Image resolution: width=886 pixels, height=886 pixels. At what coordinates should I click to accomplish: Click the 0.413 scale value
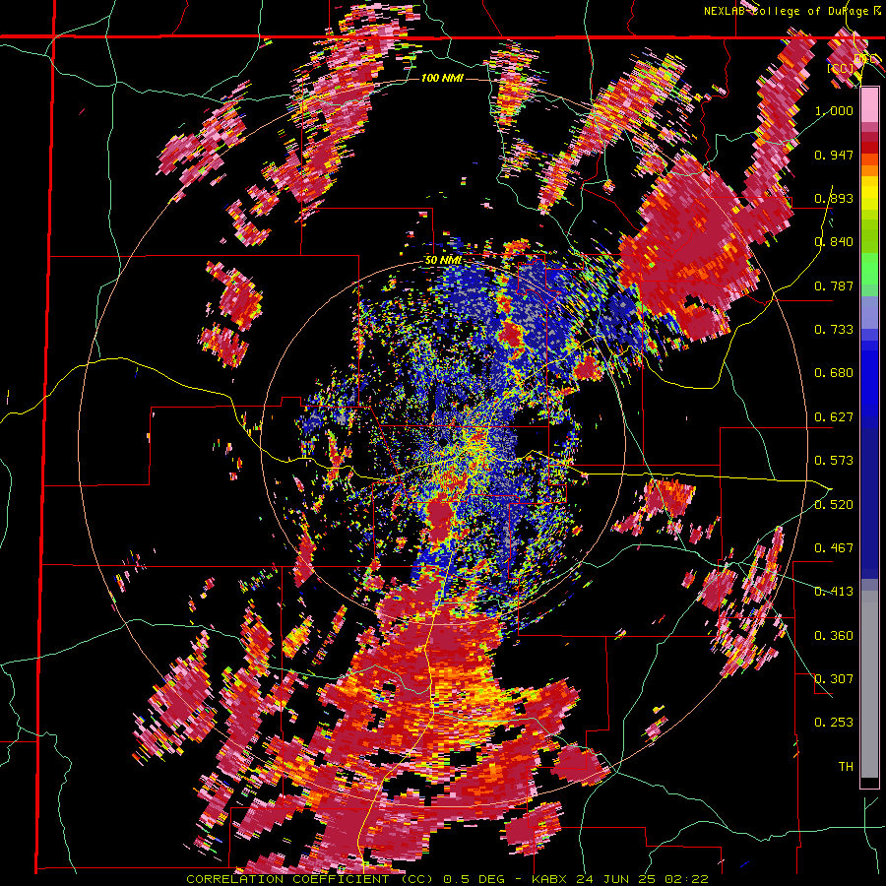click(834, 592)
